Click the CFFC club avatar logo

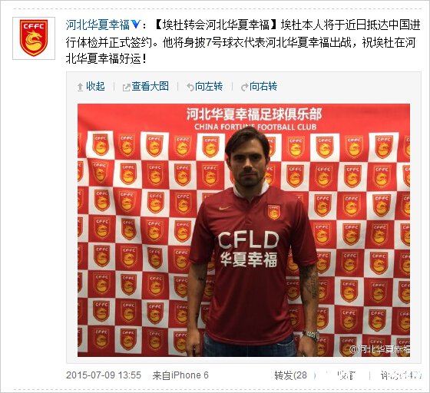[x=34, y=38]
